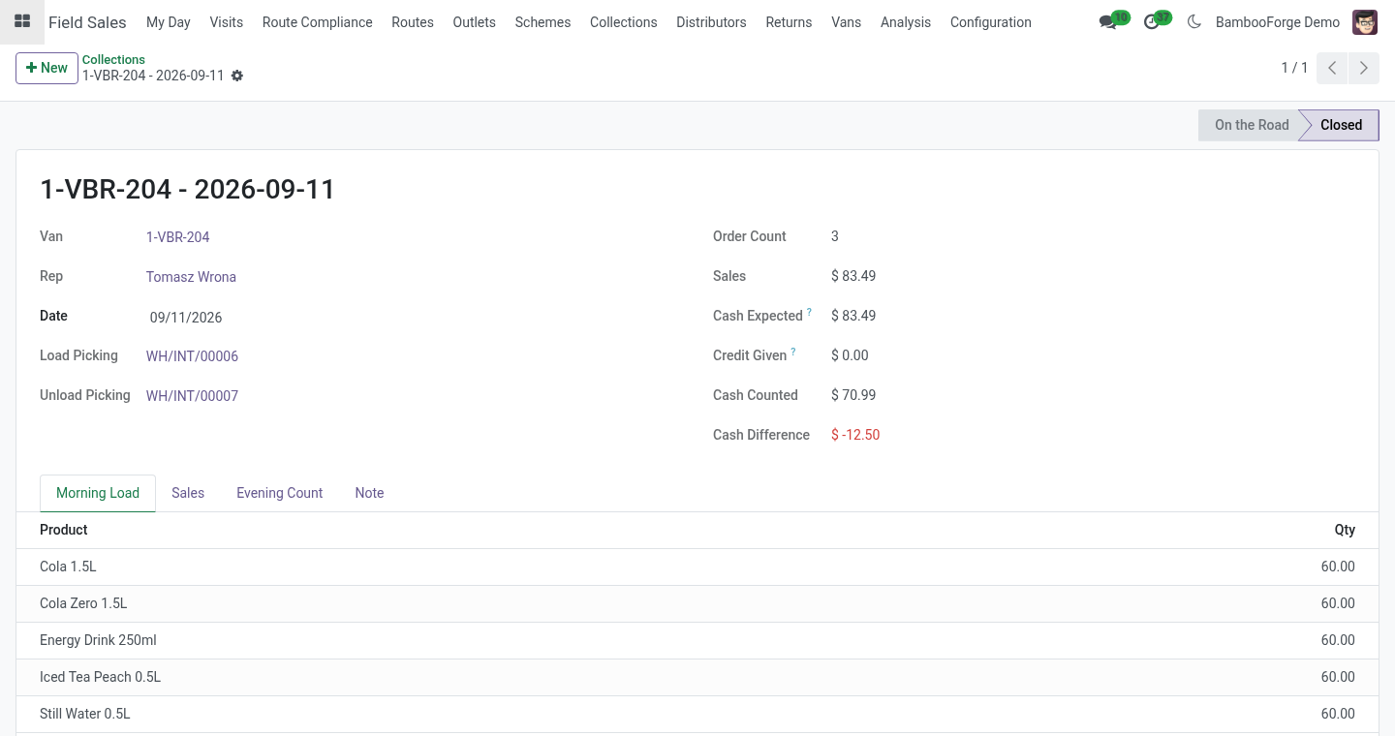Show Cash Expected help tooltip icon

pos(809,312)
